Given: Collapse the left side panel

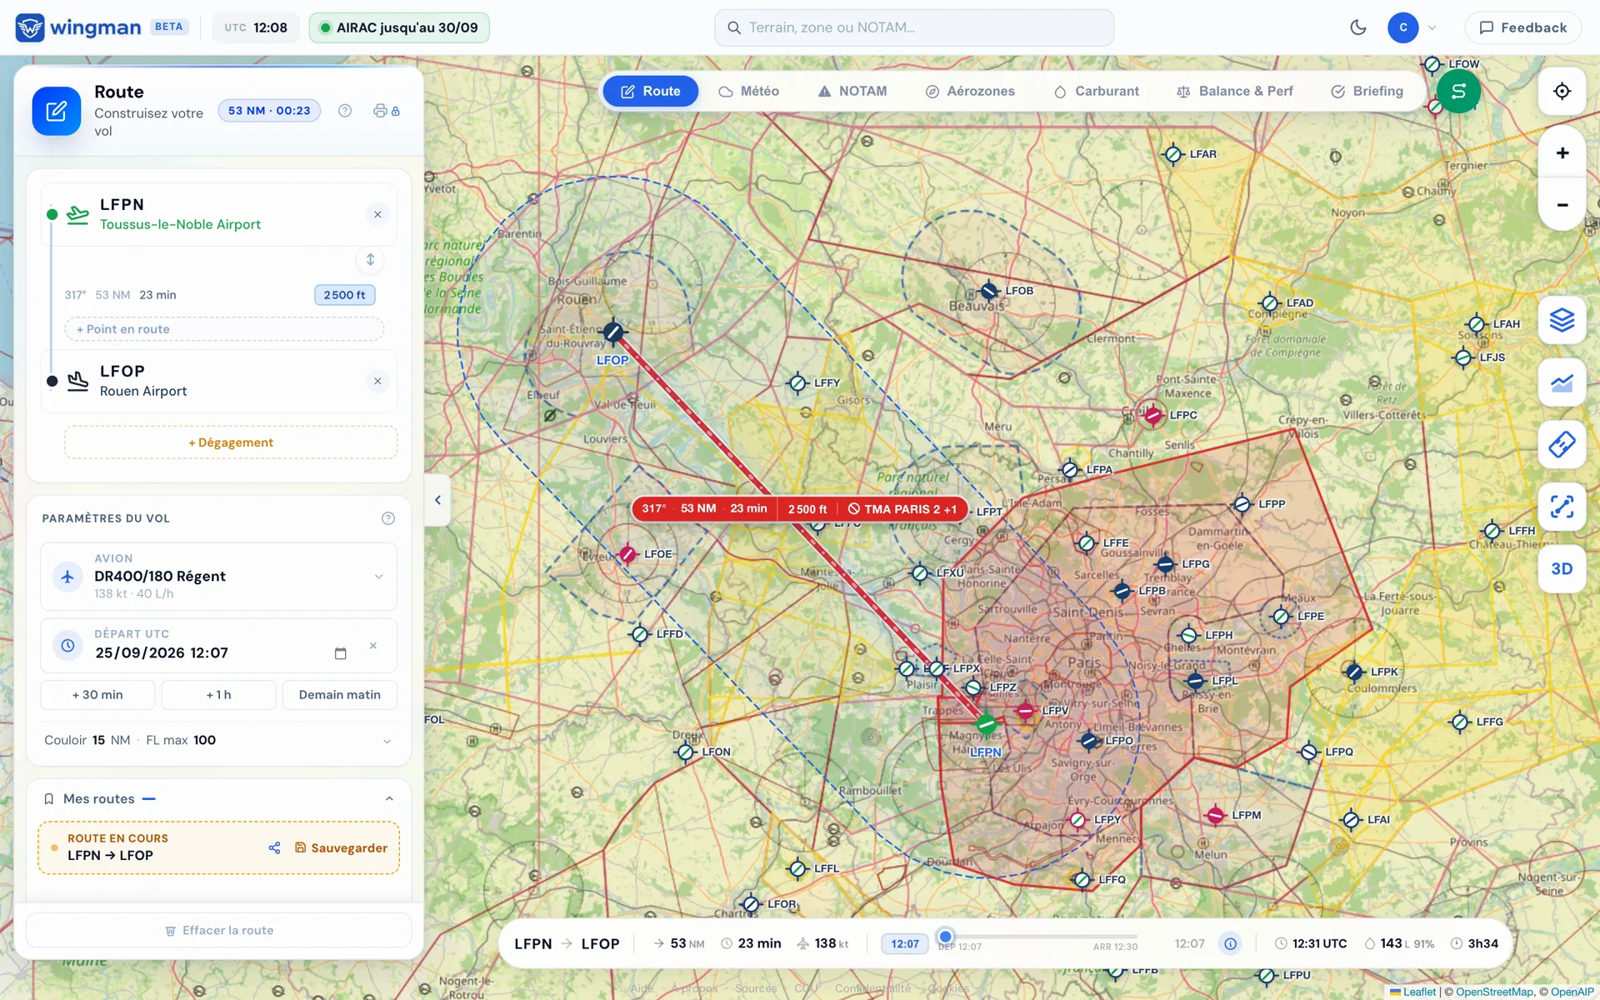Looking at the screenshot, I should [437, 500].
